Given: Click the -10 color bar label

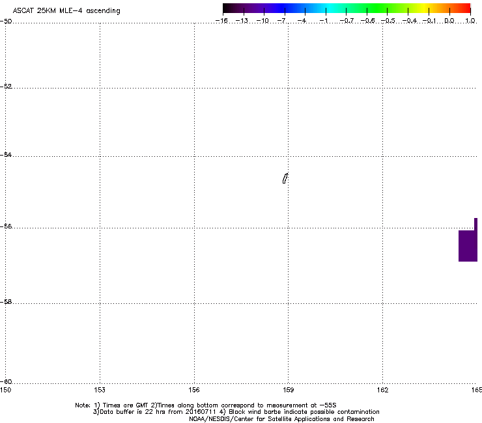Looking at the screenshot, I should (262, 21).
